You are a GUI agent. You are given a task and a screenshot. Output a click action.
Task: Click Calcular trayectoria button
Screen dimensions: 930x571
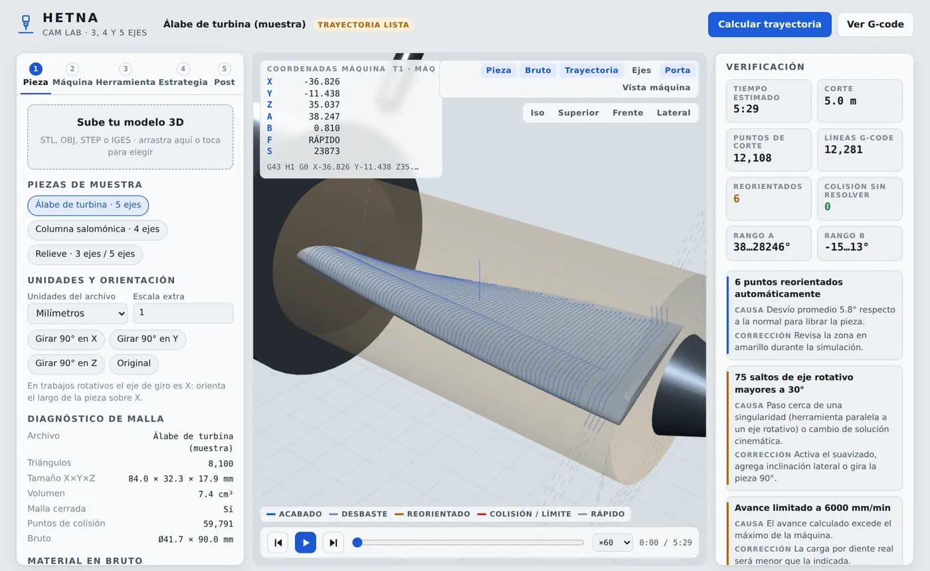tap(770, 25)
